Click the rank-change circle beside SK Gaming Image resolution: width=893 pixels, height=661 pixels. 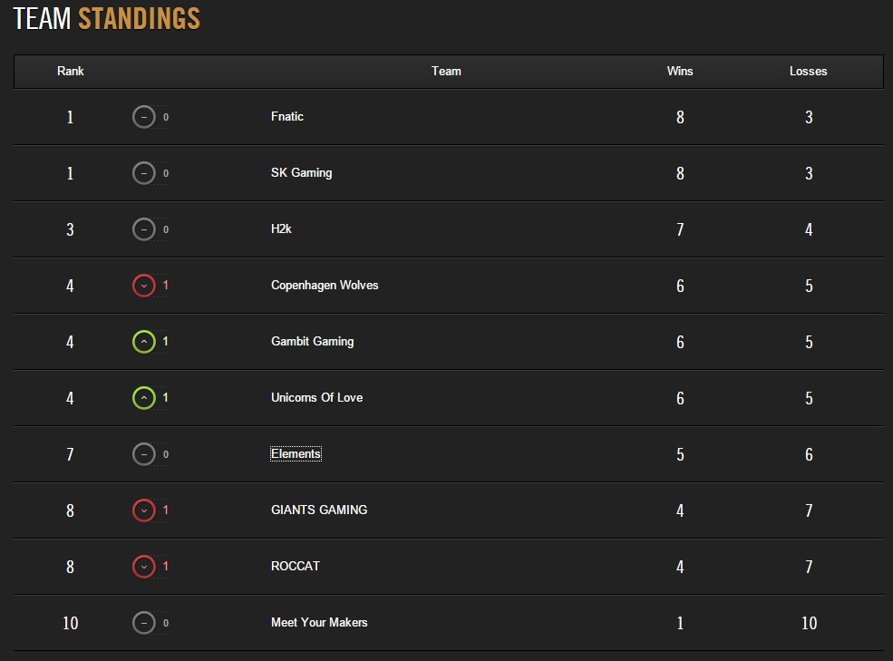(143, 173)
